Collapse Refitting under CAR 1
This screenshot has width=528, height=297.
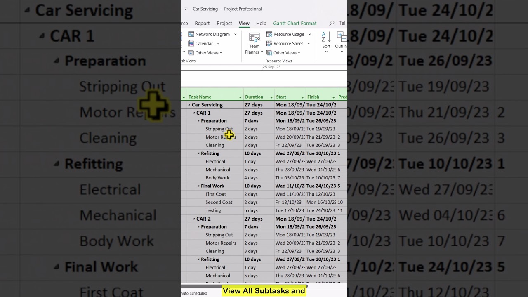(x=198, y=153)
